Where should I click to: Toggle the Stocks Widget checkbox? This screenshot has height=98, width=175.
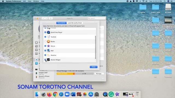(45, 60)
